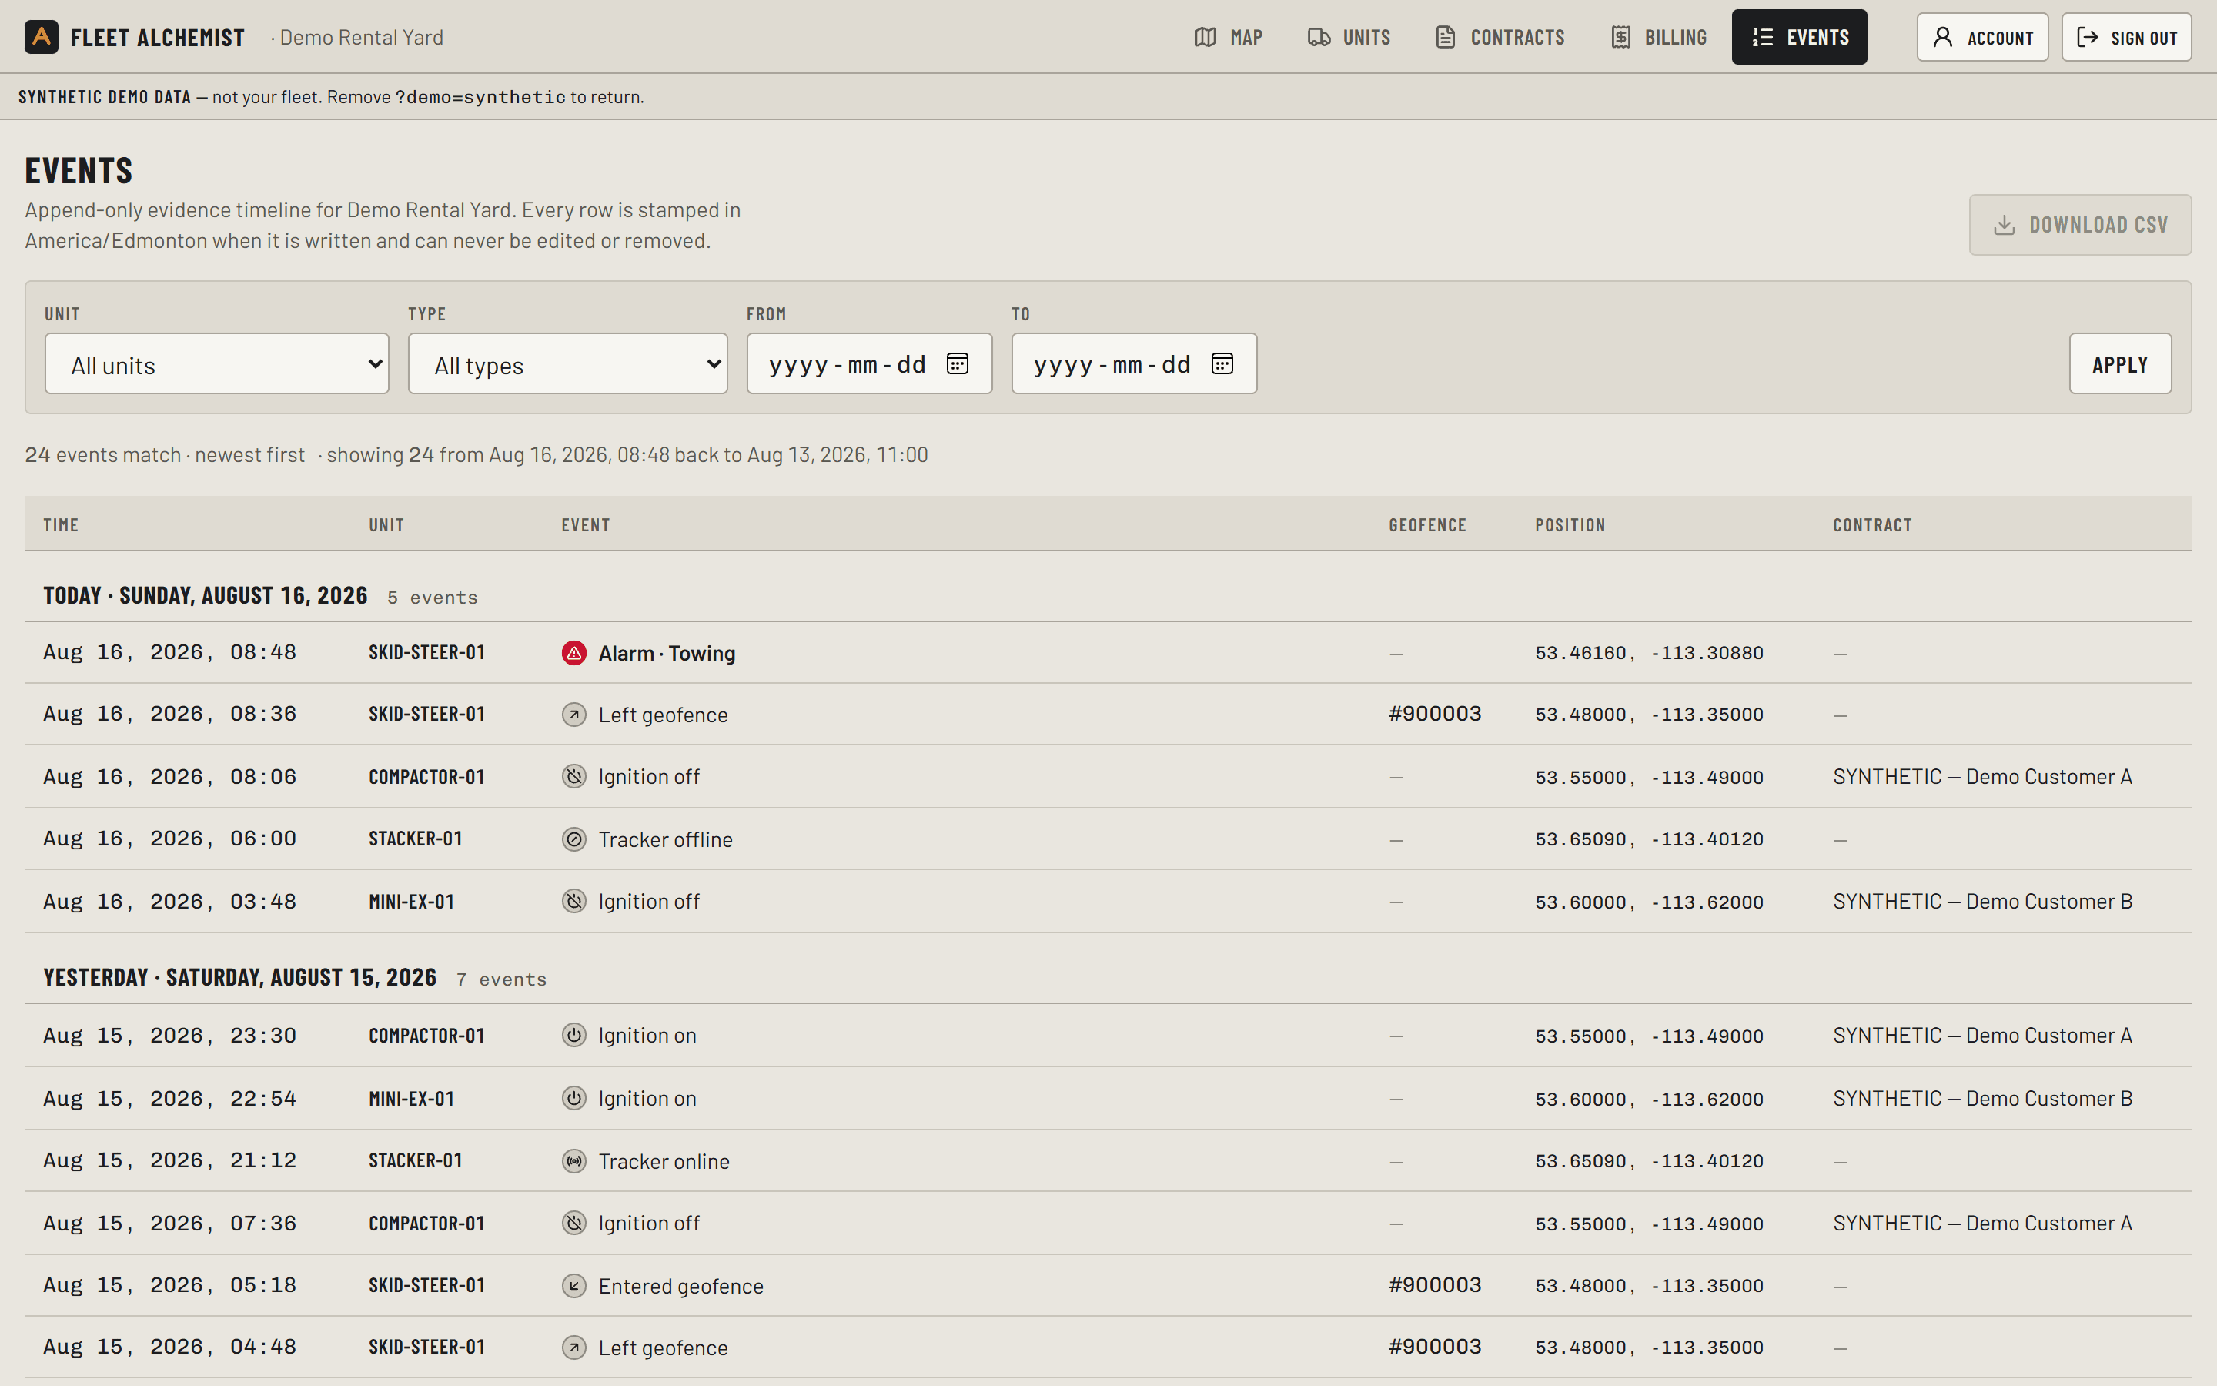The height and width of the screenshot is (1386, 2217).
Task: Click COMPACTOR-01 in the 08:06 row
Action: (427, 778)
